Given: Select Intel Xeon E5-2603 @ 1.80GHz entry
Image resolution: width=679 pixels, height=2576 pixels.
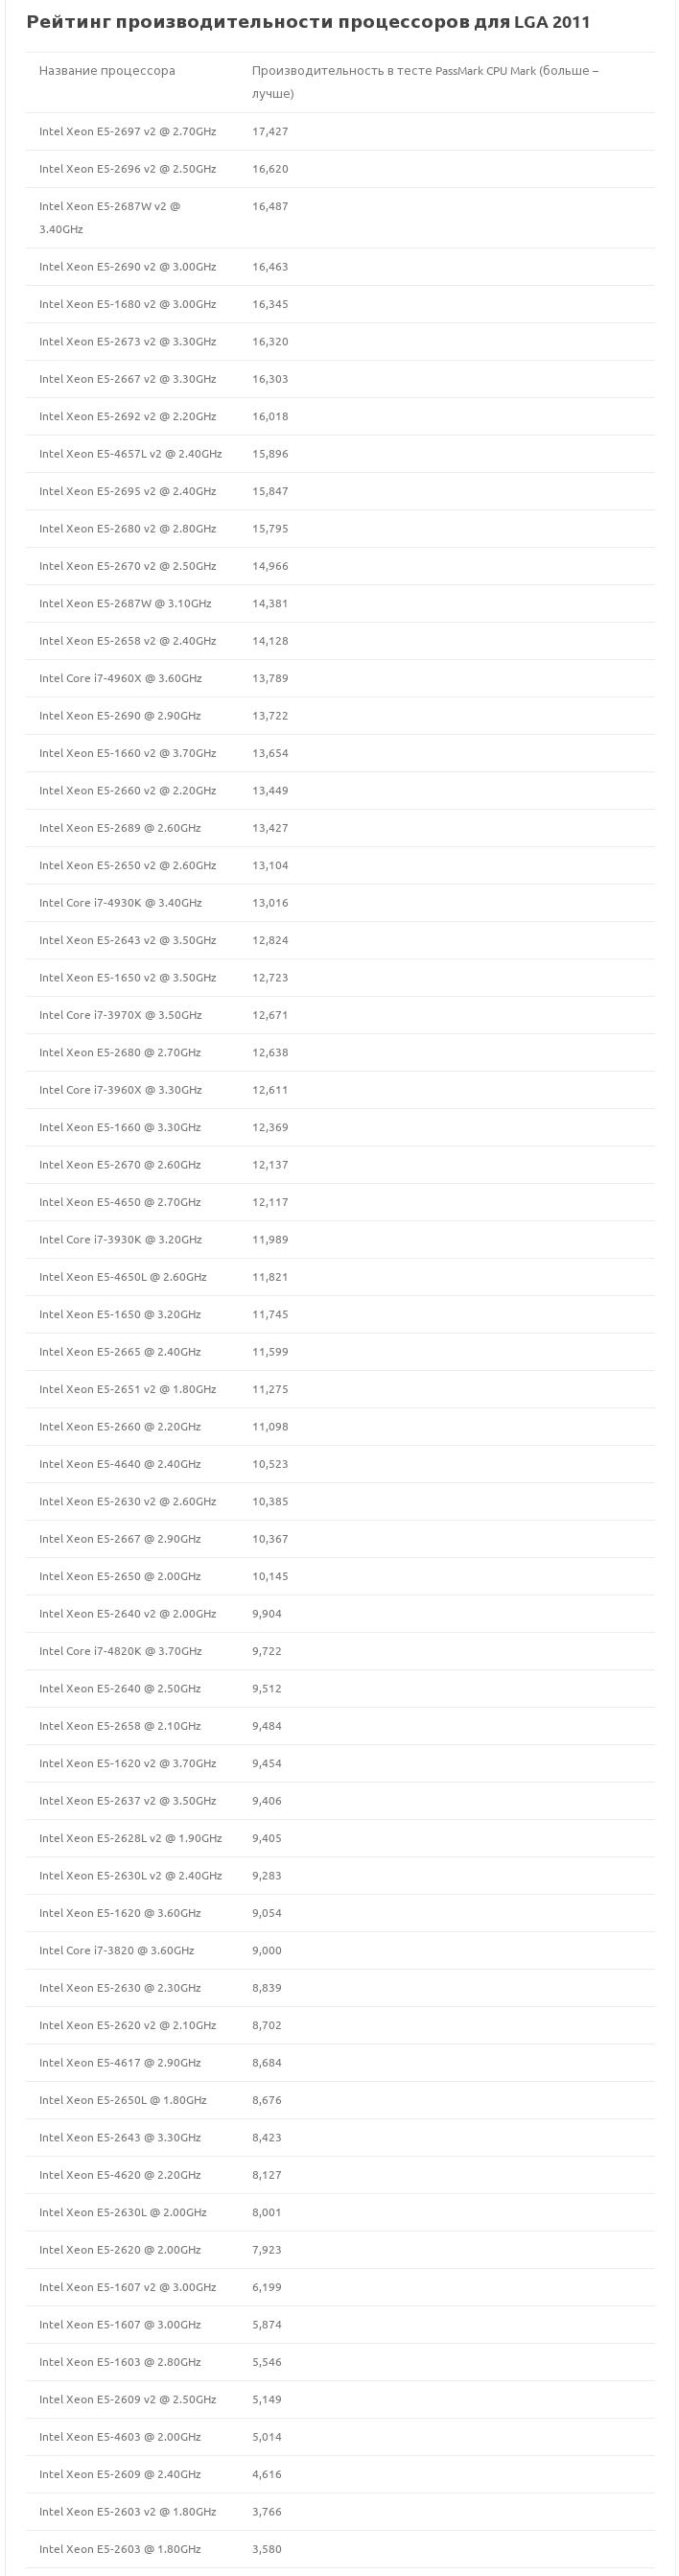Looking at the screenshot, I should point(120,2549).
